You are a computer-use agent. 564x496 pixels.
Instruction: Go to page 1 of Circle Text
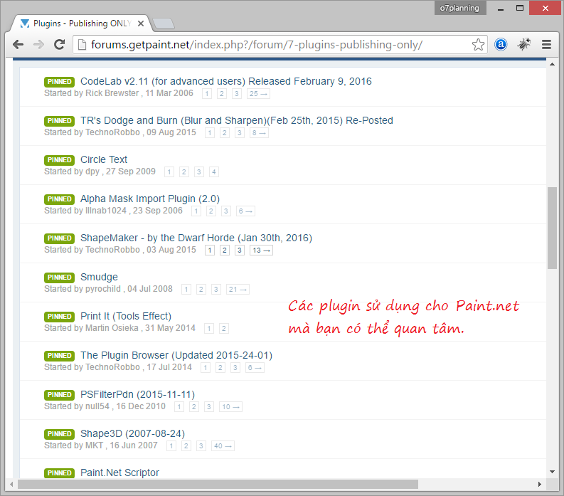(x=169, y=172)
